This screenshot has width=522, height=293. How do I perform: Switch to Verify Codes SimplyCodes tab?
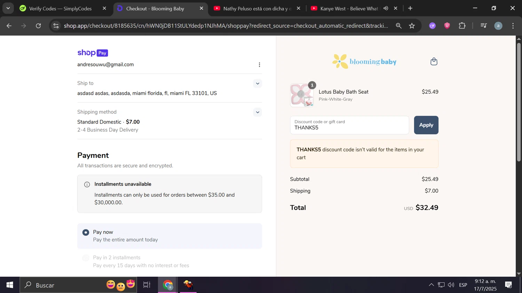click(61, 8)
